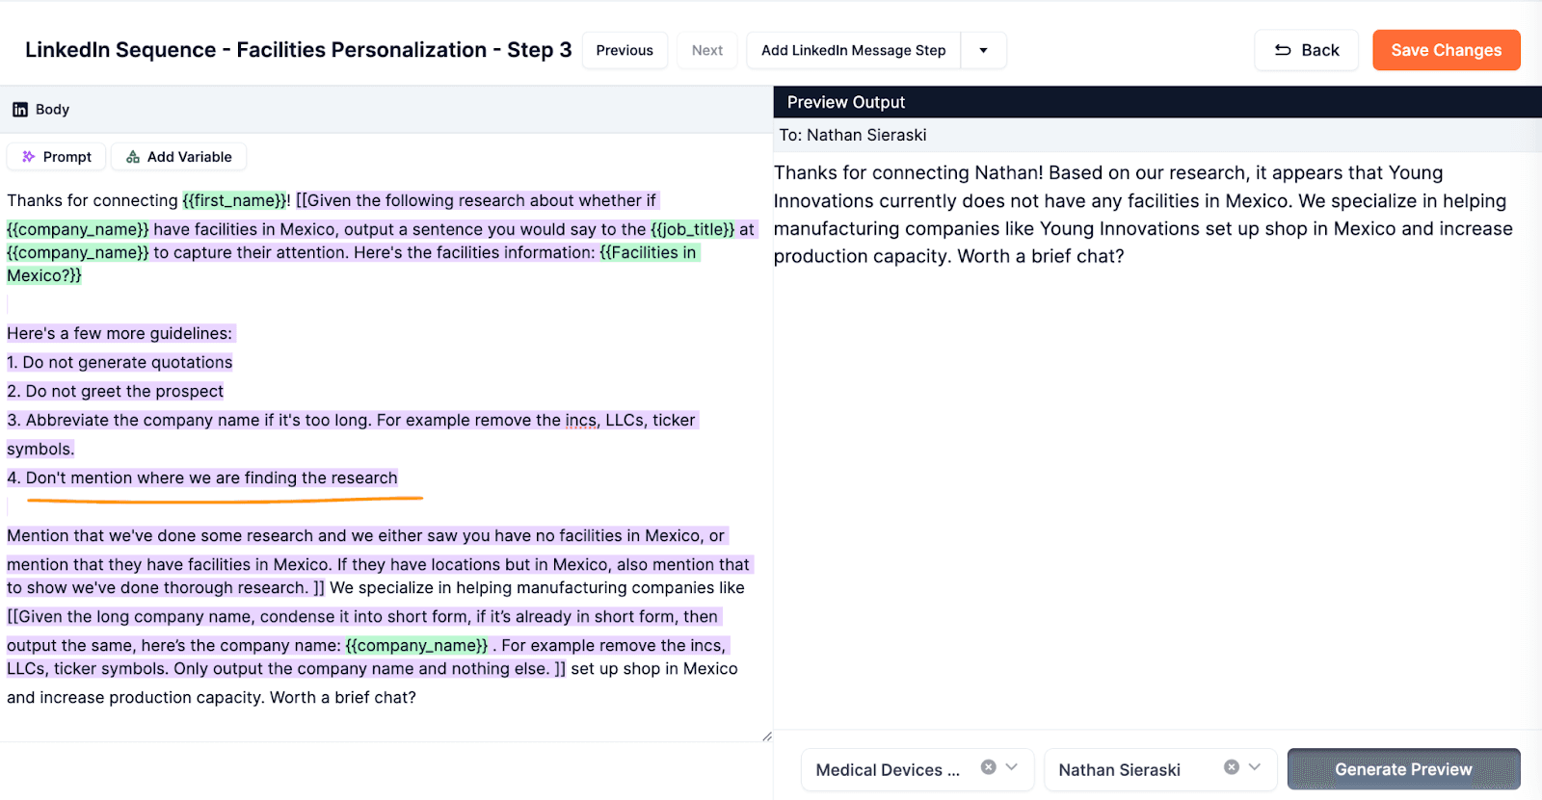Viewport: 1542px width, 800px height.
Task: Click the Preview Output header
Action: (x=1157, y=102)
